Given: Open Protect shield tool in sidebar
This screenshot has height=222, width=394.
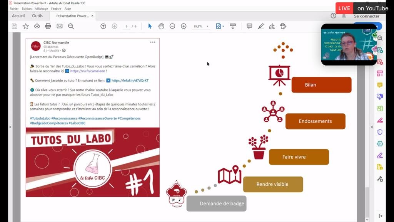Looking at the screenshot, I should pos(380,132).
